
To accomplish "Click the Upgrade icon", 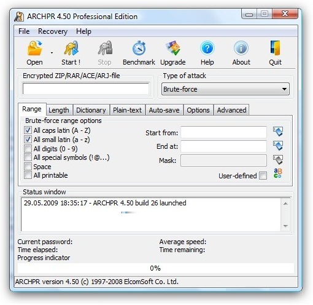I will (x=173, y=49).
